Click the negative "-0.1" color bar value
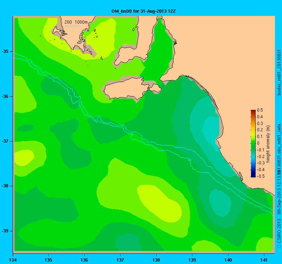Image resolution: width=282 pixels, height=264 pixels. [x=260, y=150]
